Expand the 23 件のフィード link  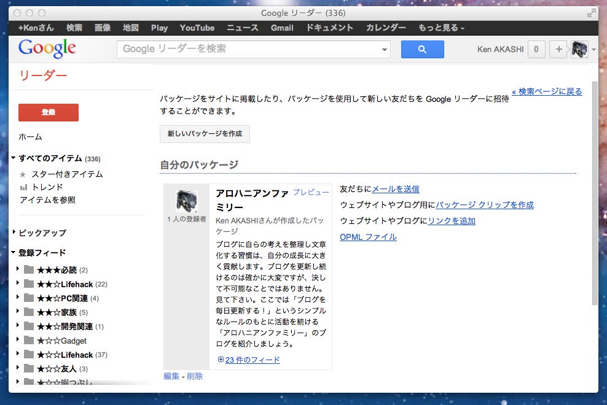[x=253, y=360]
